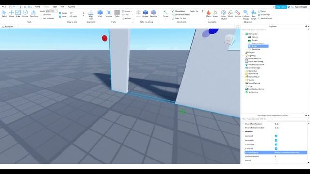Insert a ModuleScript
Screen dimensions: 310x174
tap(265, 18)
